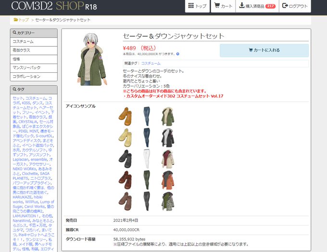Open the ダンス tag link
This screenshot has height=252, width=327.
coord(38,103)
